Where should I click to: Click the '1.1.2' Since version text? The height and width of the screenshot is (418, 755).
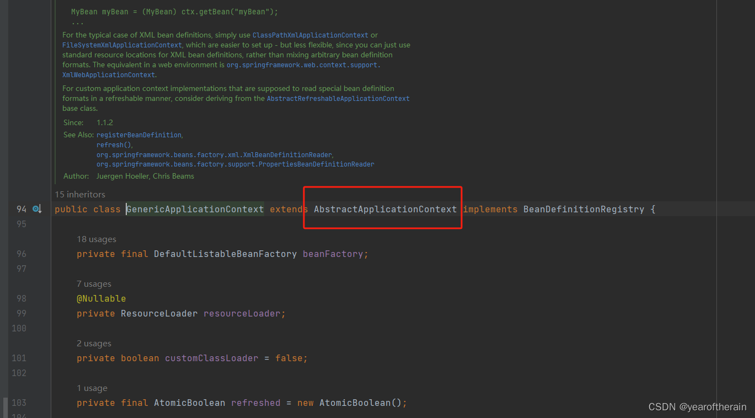click(105, 123)
